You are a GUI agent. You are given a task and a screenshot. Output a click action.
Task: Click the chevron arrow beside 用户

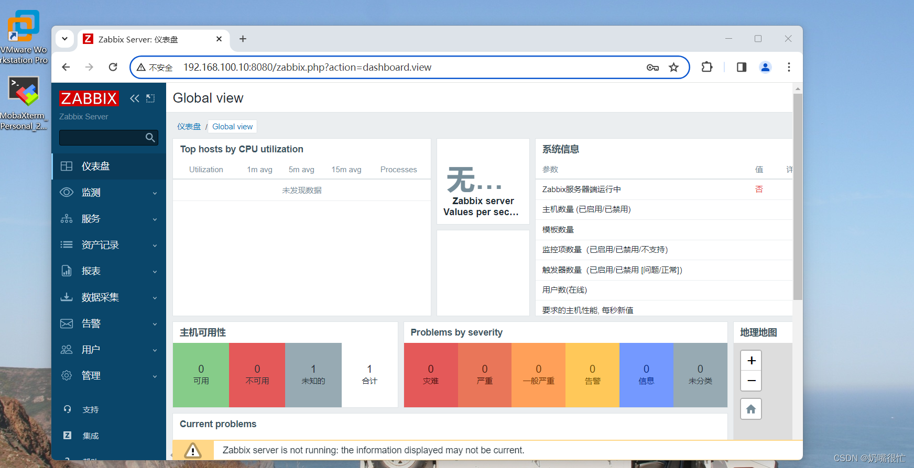coord(155,350)
